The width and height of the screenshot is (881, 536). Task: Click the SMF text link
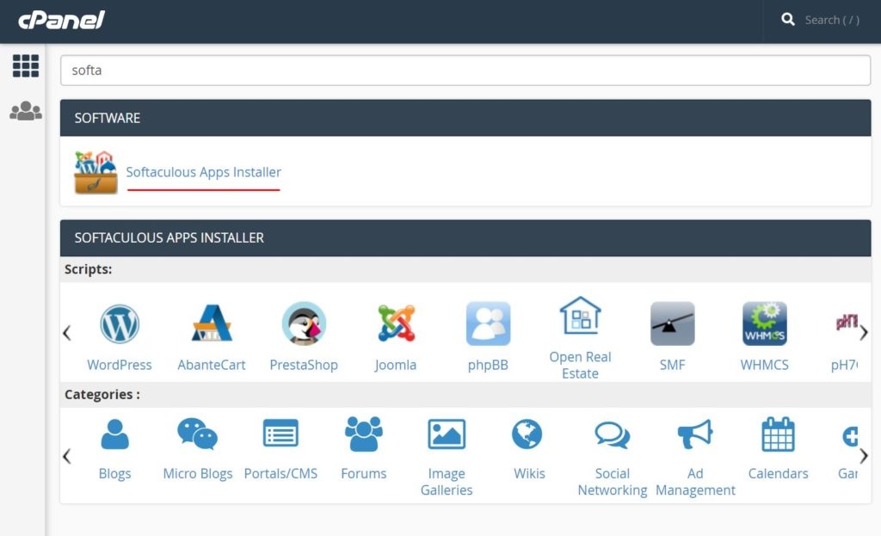pyautogui.click(x=673, y=365)
